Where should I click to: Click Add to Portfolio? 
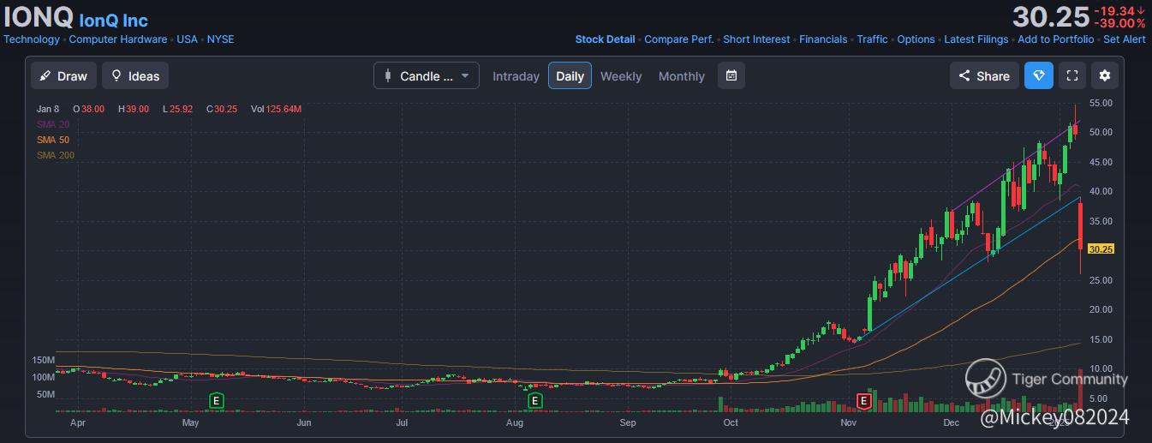tap(1055, 39)
